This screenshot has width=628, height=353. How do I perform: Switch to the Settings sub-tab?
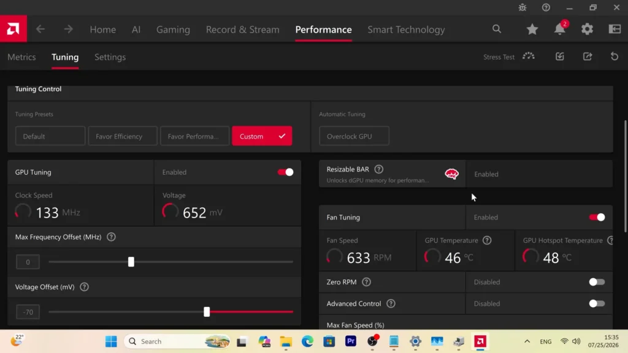click(x=110, y=57)
